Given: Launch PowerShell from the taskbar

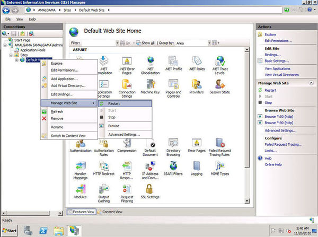Looking at the screenshot, I should point(43,231).
